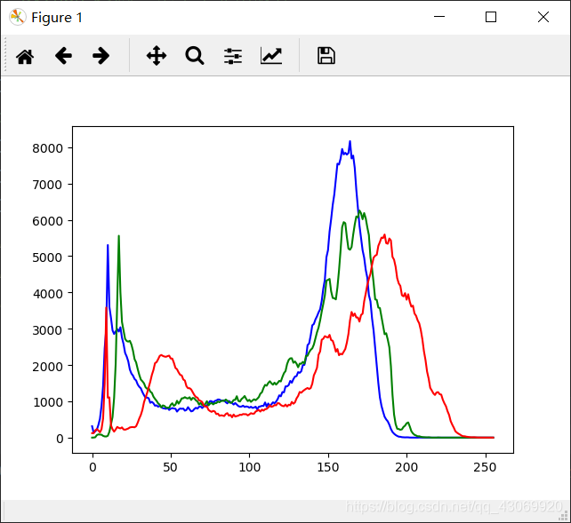This screenshot has height=523, width=571.
Task: Minimize the Figure 1 window
Action: coord(439,16)
